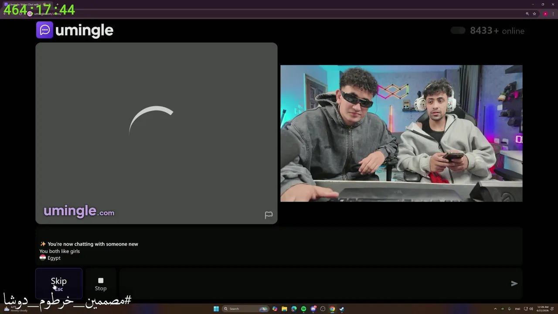Open the weather widget on taskbar
The image size is (558, 314).
pos(15,309)
